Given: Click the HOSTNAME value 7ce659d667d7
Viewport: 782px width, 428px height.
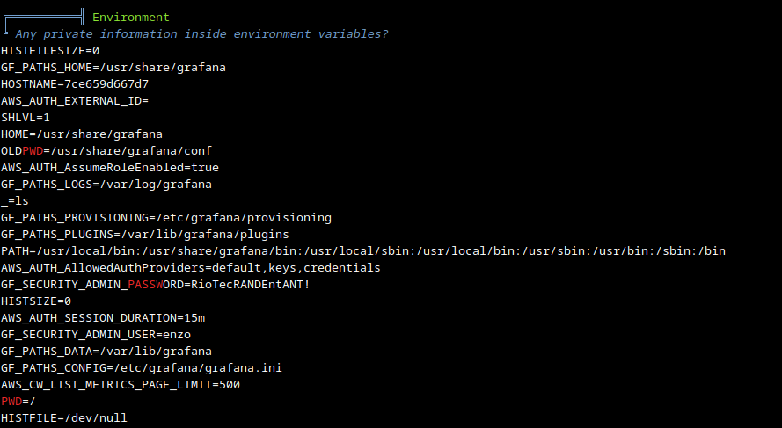Looking at the screenshot, I should pos(106,83).
